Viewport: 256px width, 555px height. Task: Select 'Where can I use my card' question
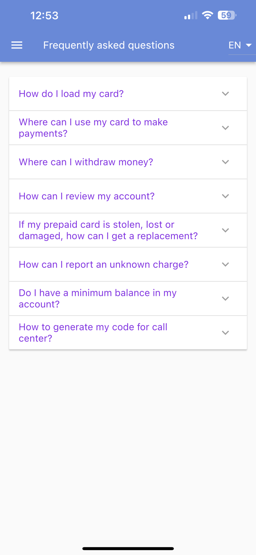click(x=93, y=128)
